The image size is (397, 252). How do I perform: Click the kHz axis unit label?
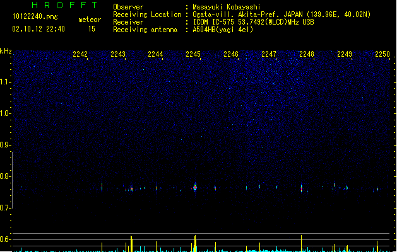point(6,51)
